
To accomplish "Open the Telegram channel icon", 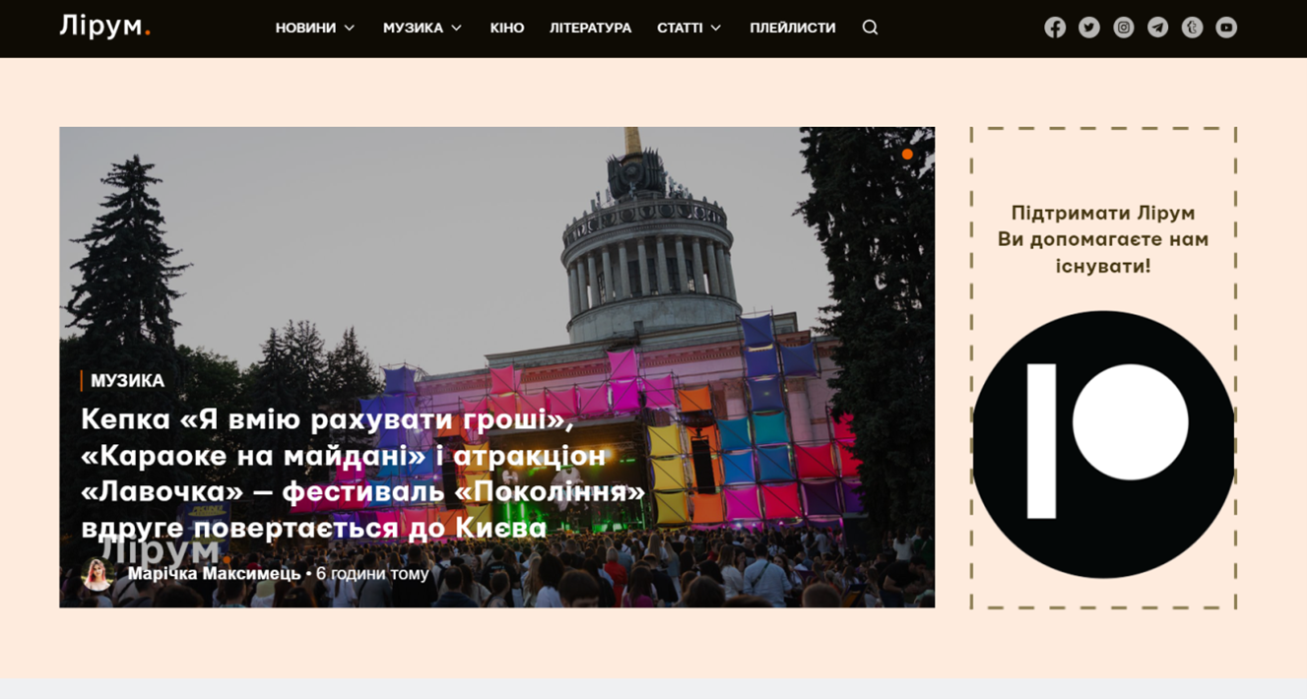I will [1158, 28].
